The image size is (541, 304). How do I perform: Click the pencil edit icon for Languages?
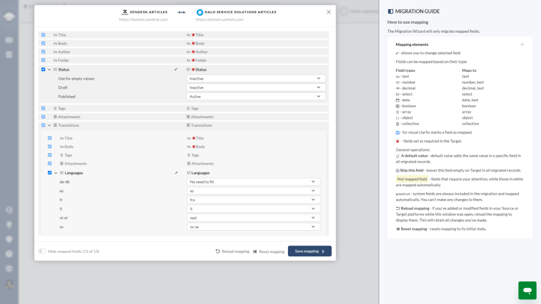pos(176,173)
